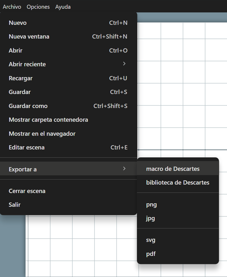Export the scene as jpg
The width and height of the screenshot is (227, 277).
[x=150, y=219]
